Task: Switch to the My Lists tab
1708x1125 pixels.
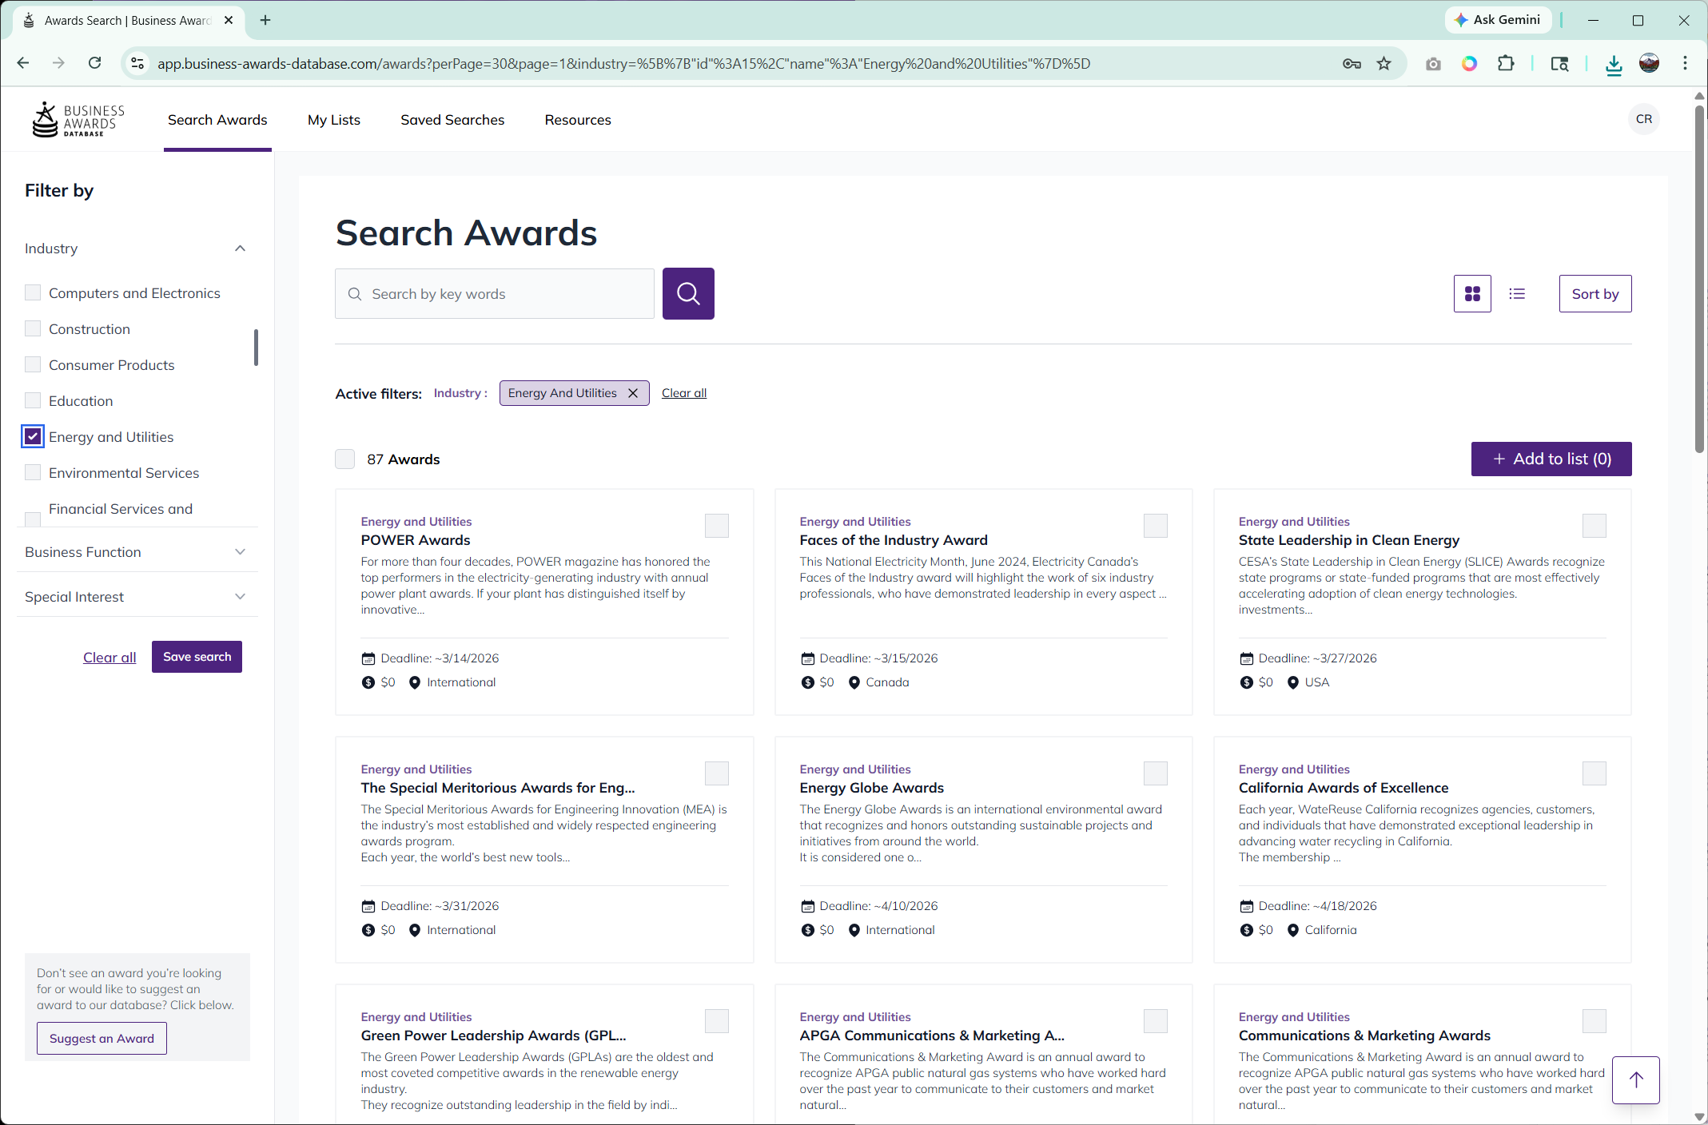Action: click(x=333, y=119)
